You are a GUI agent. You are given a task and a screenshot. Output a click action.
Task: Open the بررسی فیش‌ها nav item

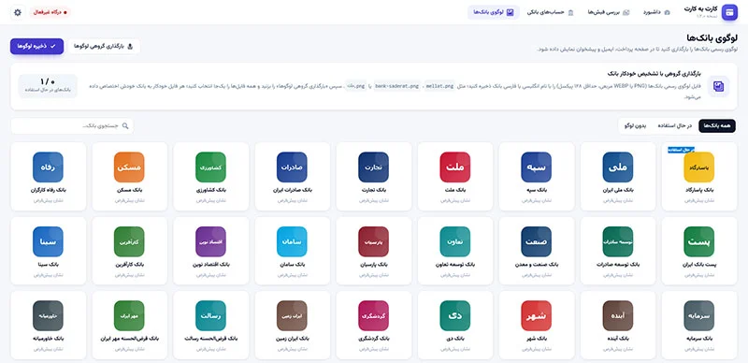(609, 12)
